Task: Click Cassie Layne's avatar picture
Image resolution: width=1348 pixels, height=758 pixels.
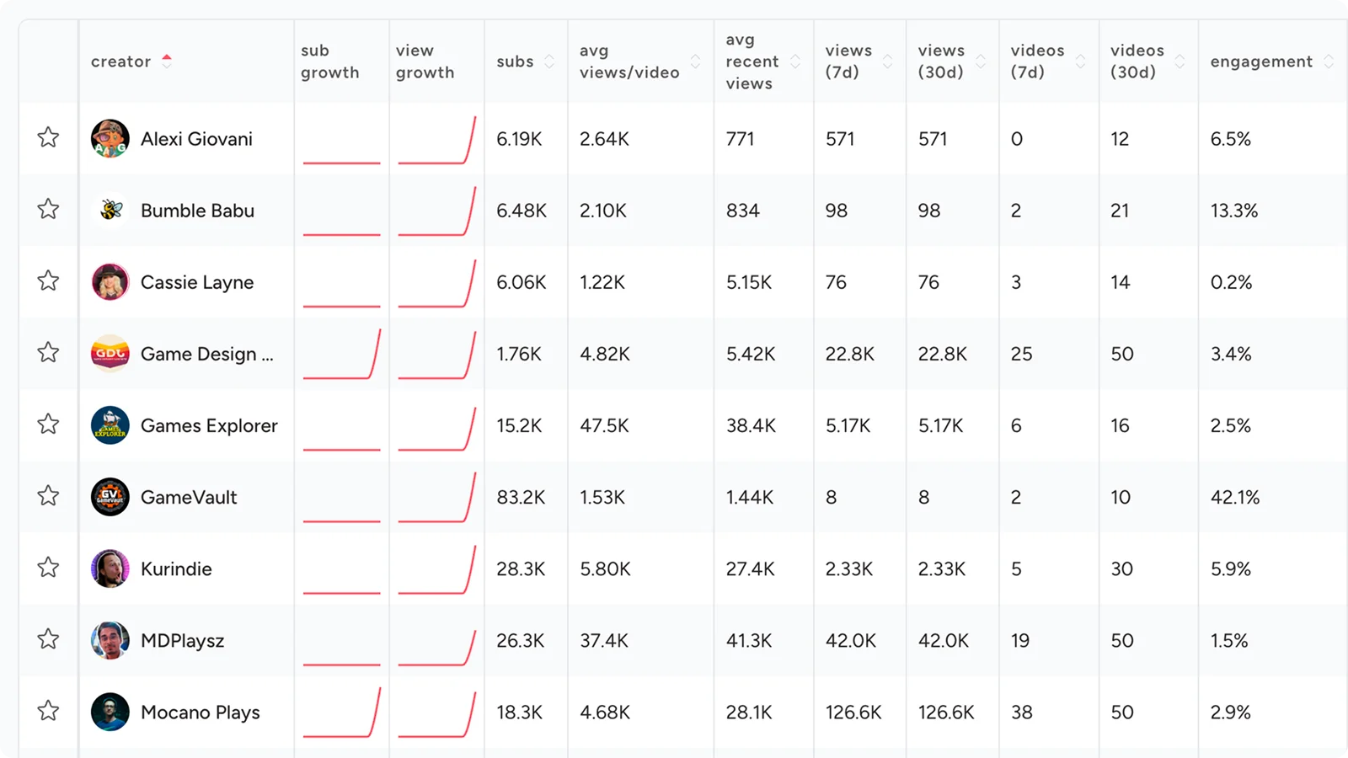Action: point(110,282)
